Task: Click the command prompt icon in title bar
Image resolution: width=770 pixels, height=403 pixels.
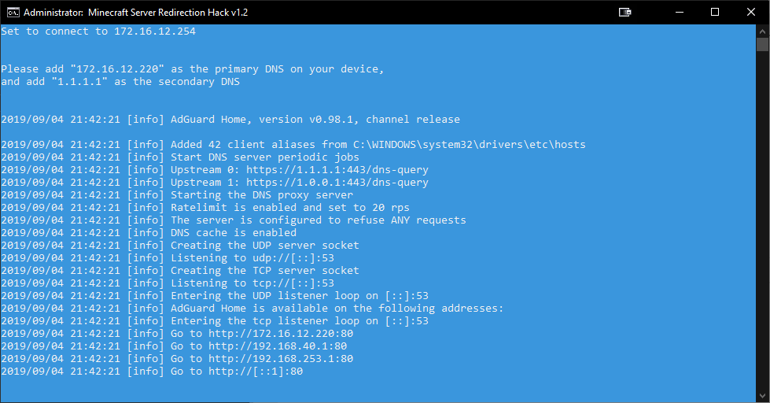Action: coord(12,13)
